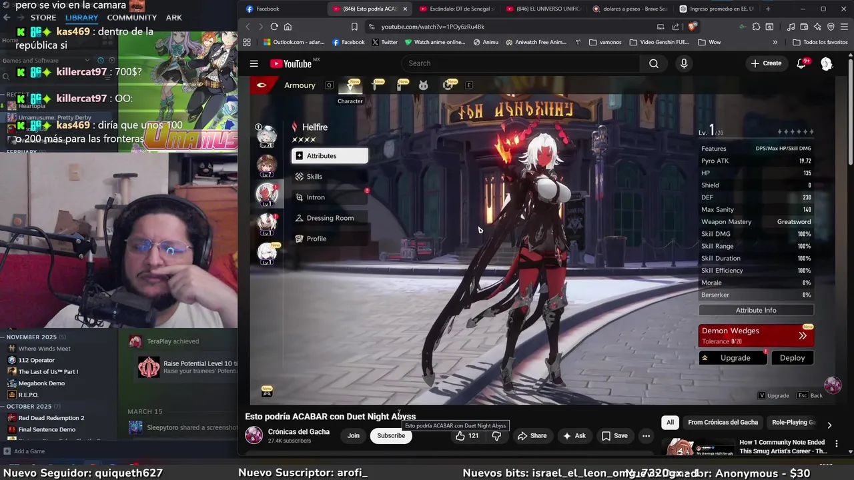Select The Last of Us Part I in Steam

point(48,372)
